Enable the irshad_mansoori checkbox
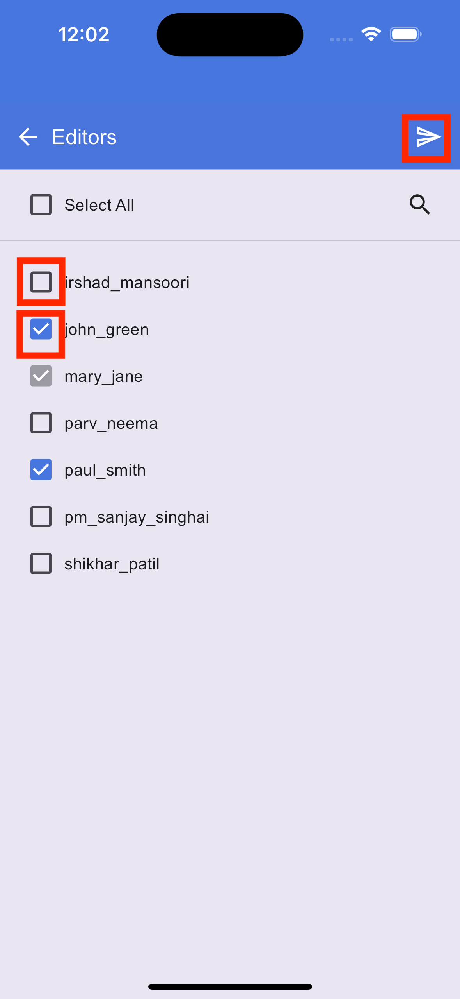The image size is (460, 999). click(x=41, y=282)
